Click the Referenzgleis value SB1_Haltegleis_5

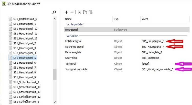152,52
